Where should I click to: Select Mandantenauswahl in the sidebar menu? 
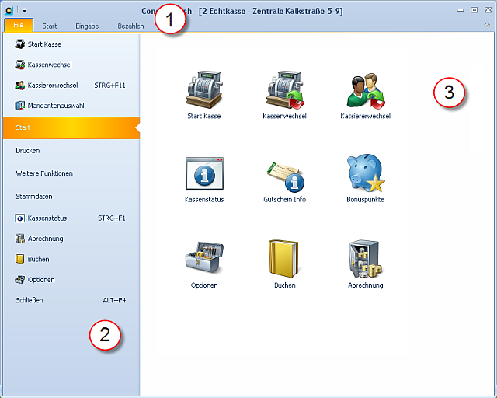(x=55, y=105)
